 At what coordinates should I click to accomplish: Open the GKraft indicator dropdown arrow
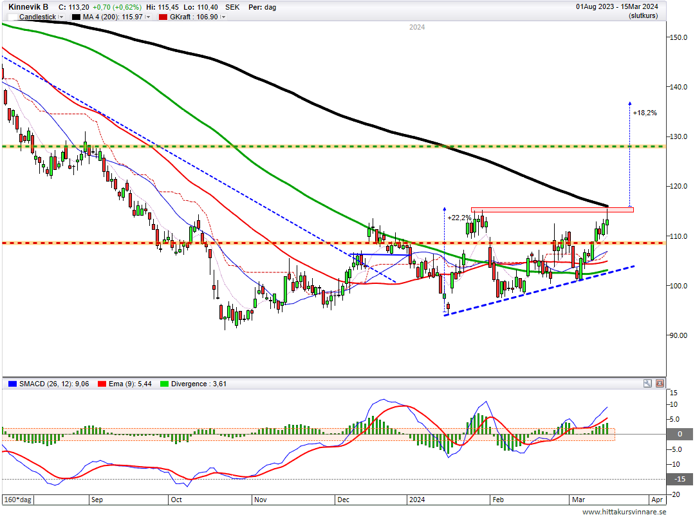pos(223,17)
